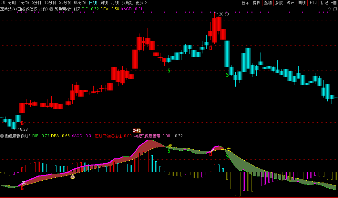Click the lower-pane DEA: -0.56 value
This screenshot has height=198, width=338.
pyautogui.click(x=60, y=136)
